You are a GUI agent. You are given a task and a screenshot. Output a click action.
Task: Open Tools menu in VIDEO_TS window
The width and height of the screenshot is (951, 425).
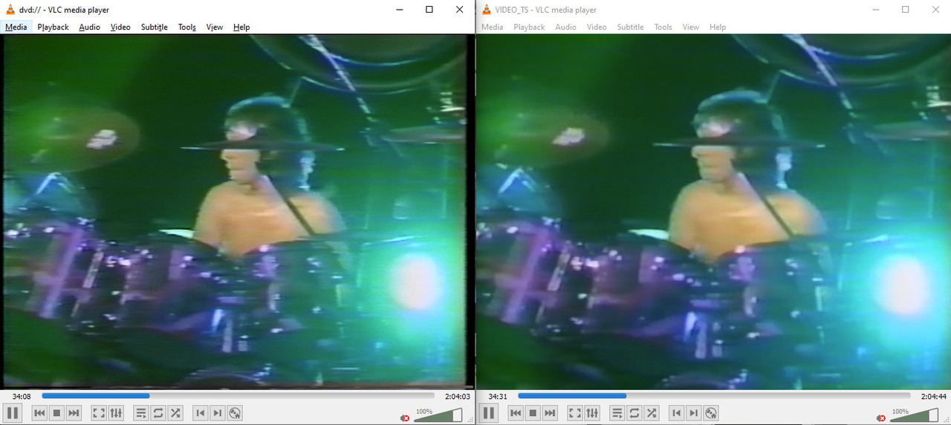pos(663,27)
